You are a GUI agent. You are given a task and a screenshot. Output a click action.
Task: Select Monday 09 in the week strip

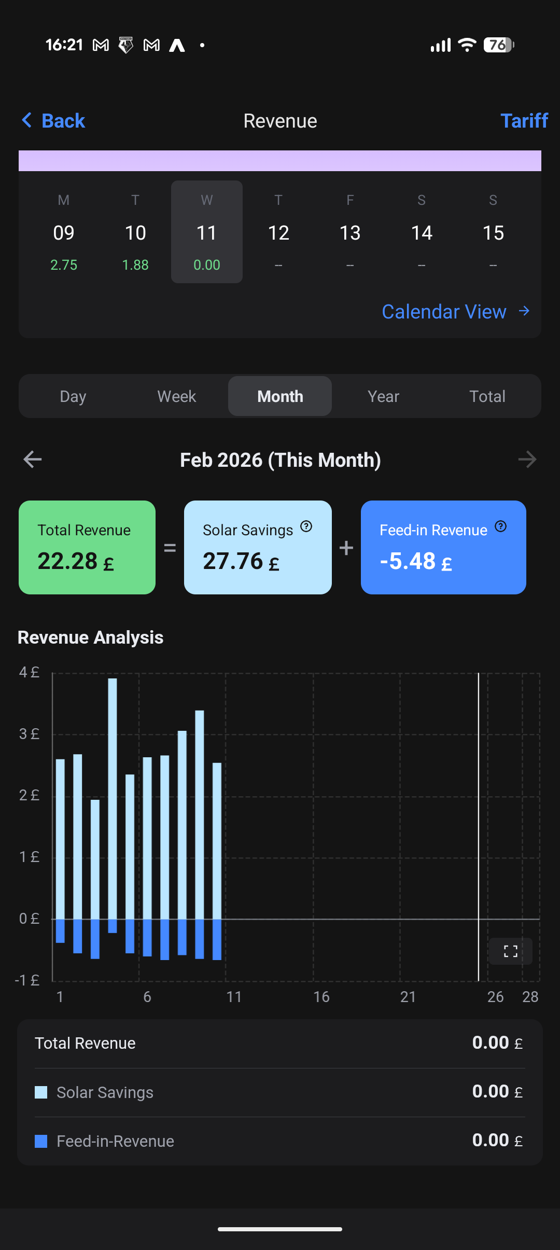[x=64, y=232]
